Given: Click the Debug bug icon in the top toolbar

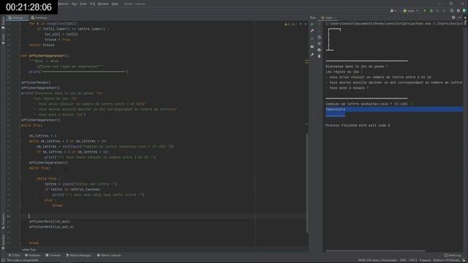Looking at the screenshot, I should [x=431, y=11].
